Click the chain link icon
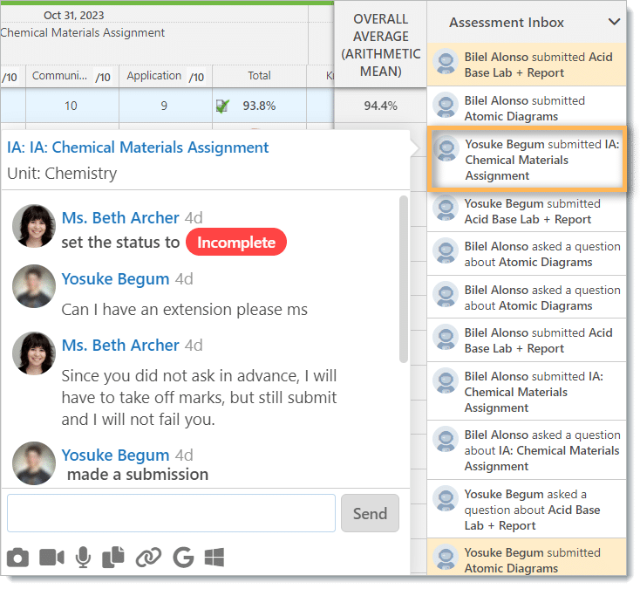 click(x=149, y=557)
